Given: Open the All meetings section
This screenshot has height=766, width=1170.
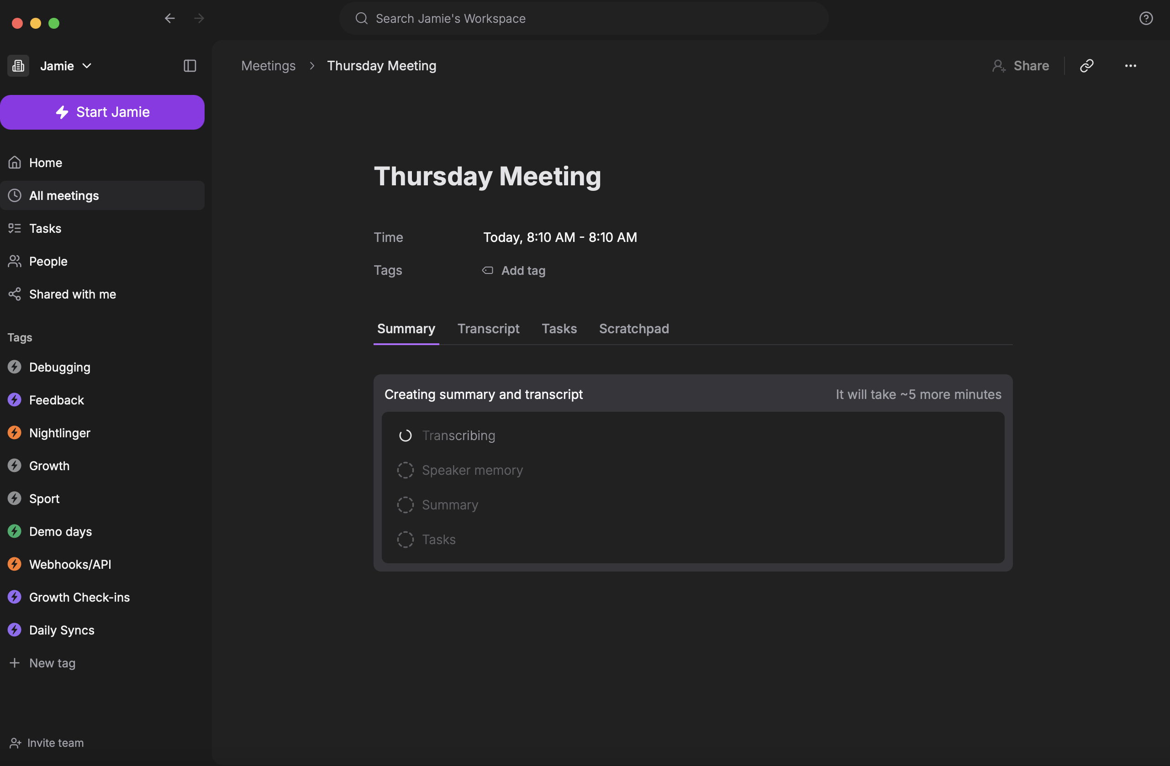Looking at the screenshot, I should point(64,195).
